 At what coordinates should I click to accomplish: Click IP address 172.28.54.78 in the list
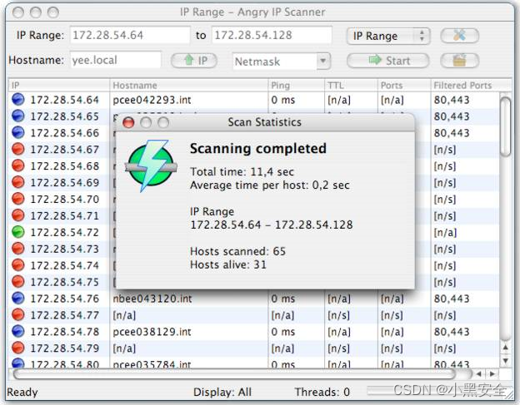tap(65, 332)
